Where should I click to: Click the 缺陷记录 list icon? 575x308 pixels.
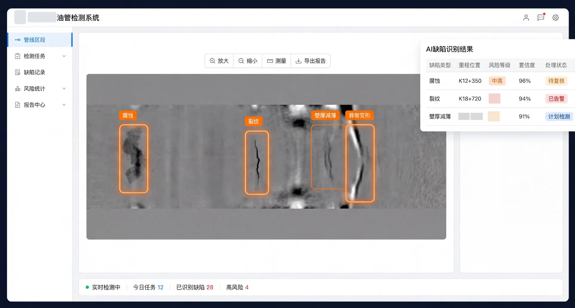(x=18, y=72)
